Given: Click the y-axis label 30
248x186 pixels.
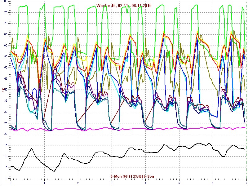Looking at the screenshot, I should (5, 112).
